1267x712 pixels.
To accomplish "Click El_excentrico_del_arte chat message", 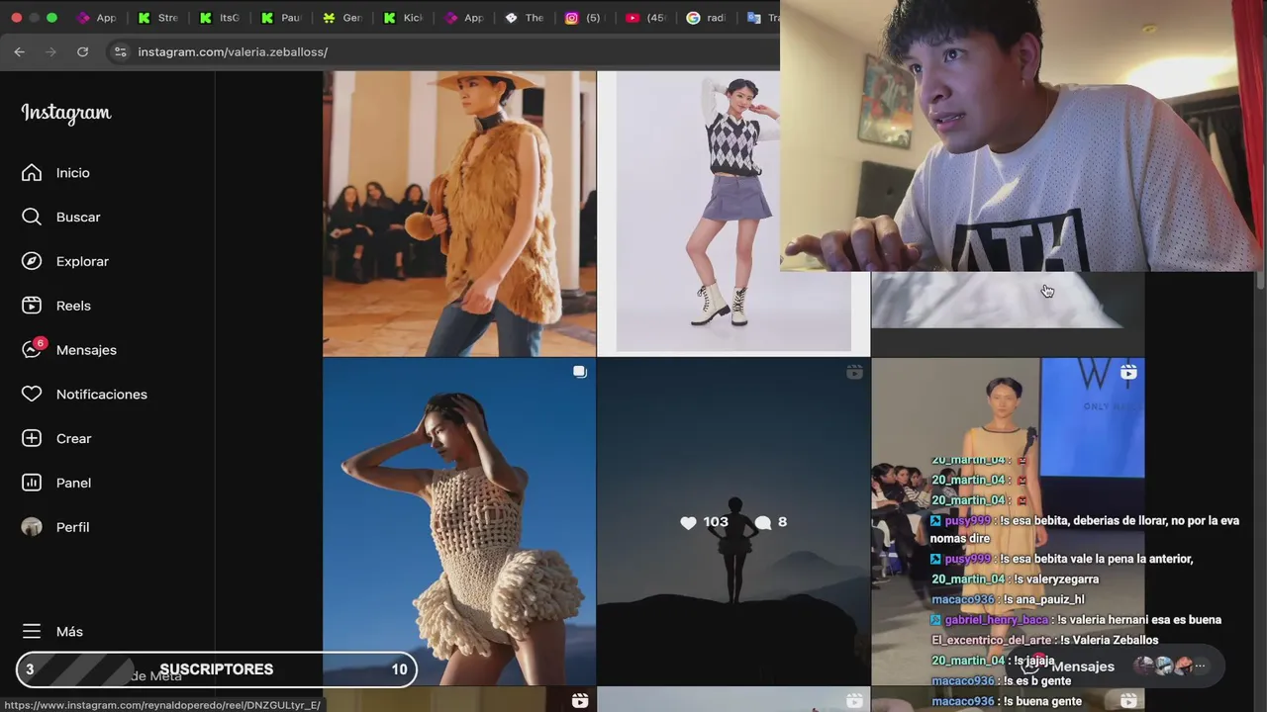I will point(1044,640).
